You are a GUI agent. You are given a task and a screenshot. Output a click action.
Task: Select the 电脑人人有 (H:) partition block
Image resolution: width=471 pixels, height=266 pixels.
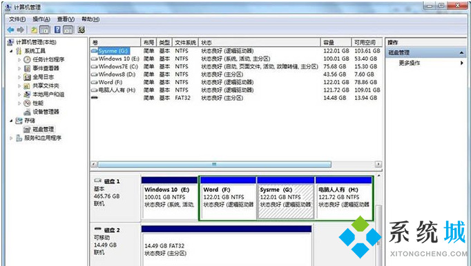pos(344,198)
